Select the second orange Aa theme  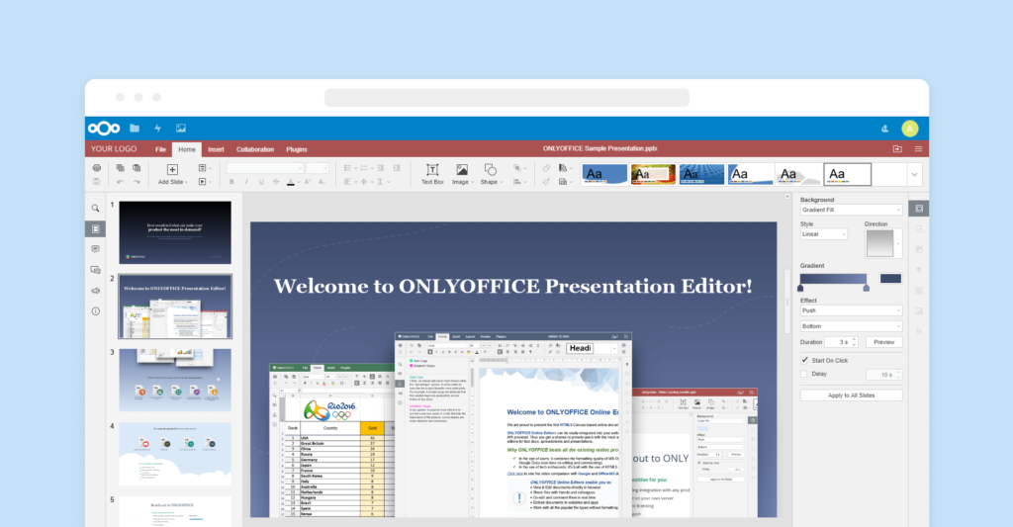[653, 174]
